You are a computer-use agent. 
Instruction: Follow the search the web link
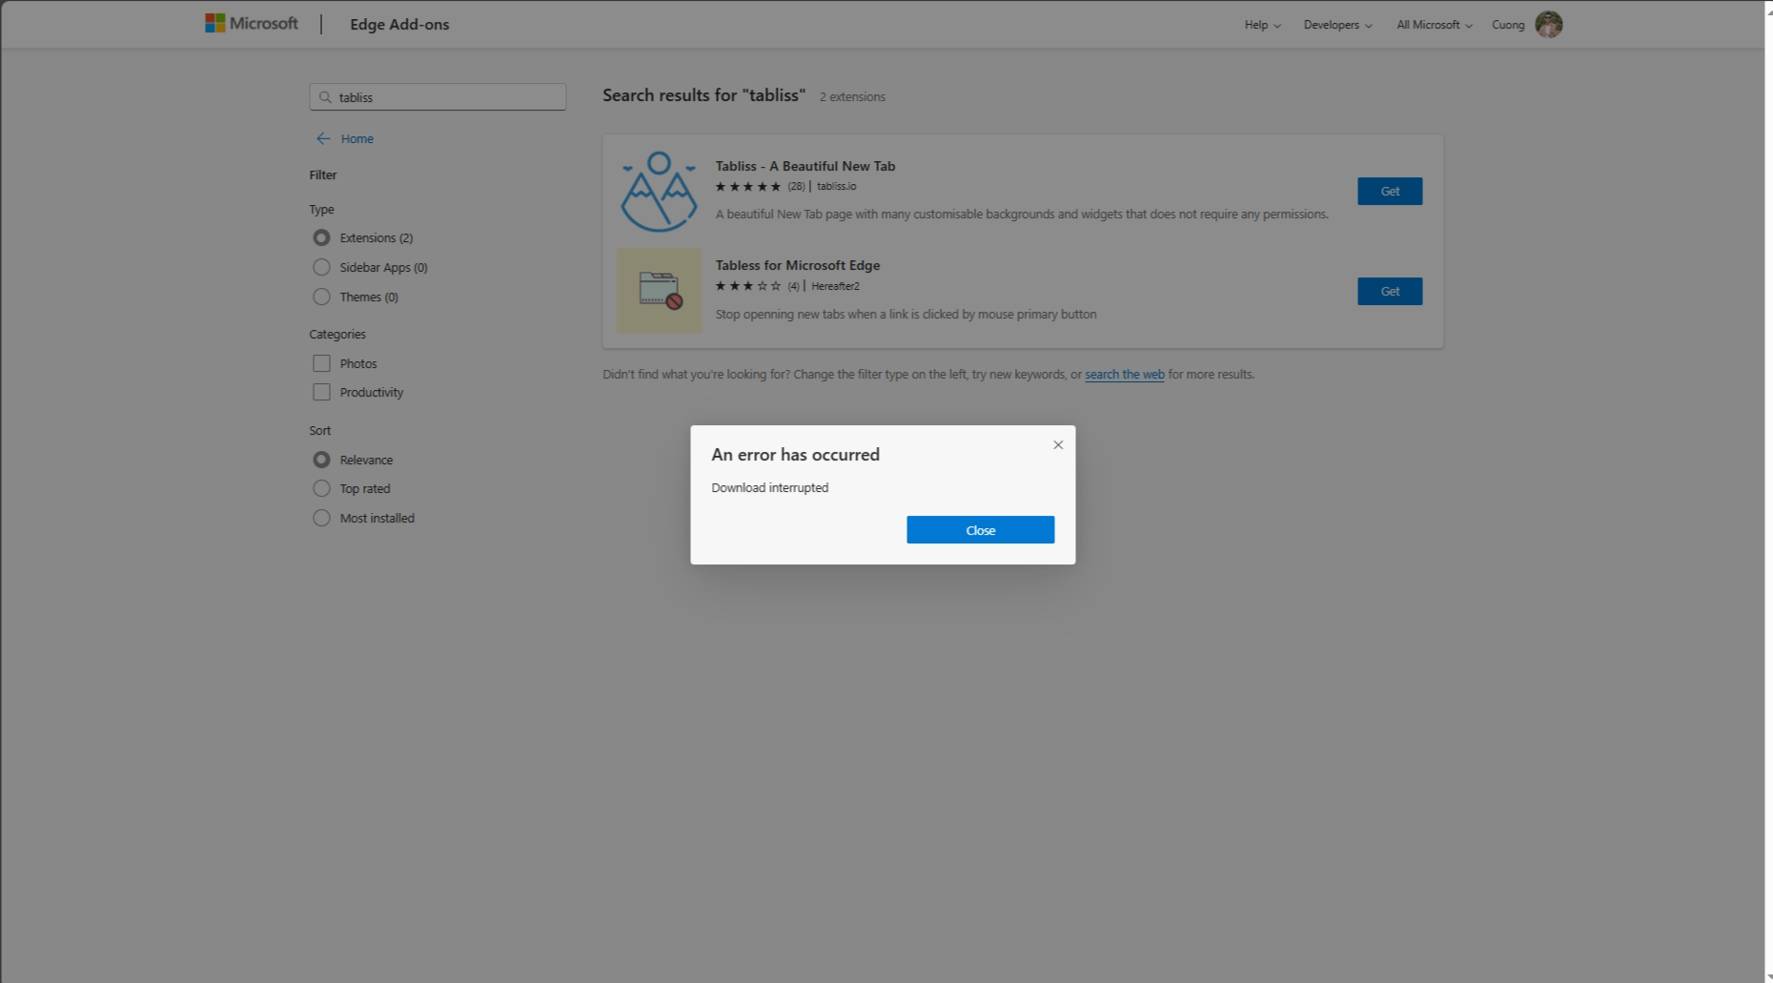pyautogui.click(x=1125, y=375)
